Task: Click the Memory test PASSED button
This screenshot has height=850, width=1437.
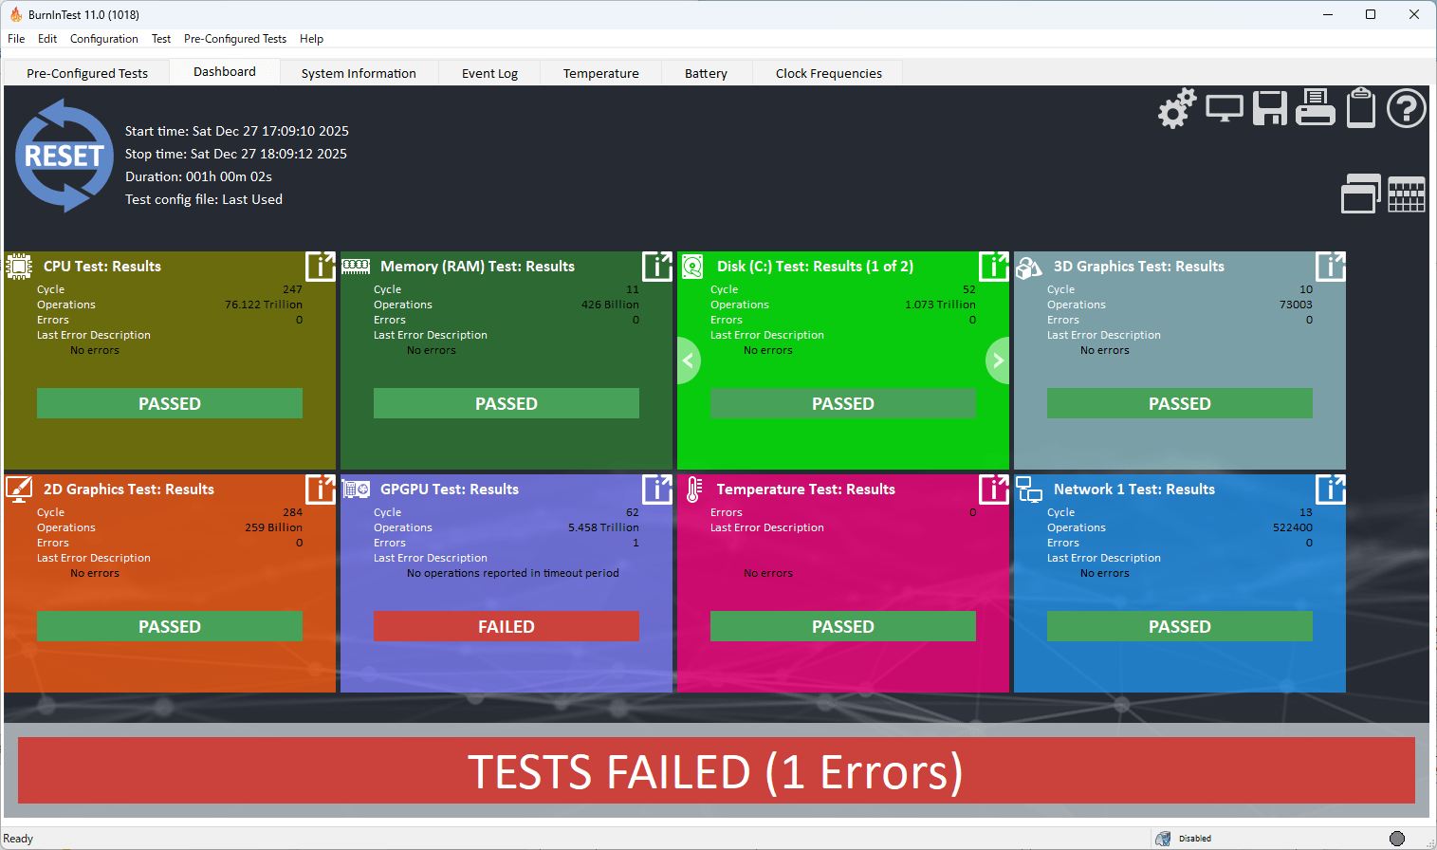Action: 506,403
